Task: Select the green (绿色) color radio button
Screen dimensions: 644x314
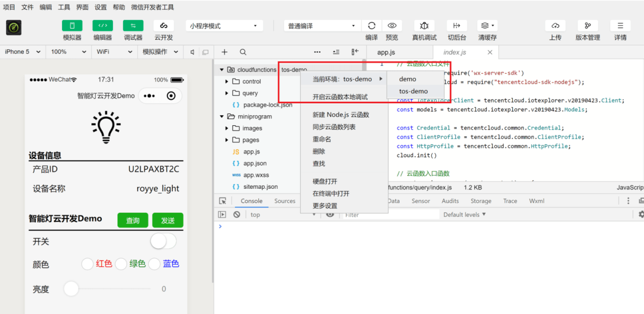Action: click(121, 264)
